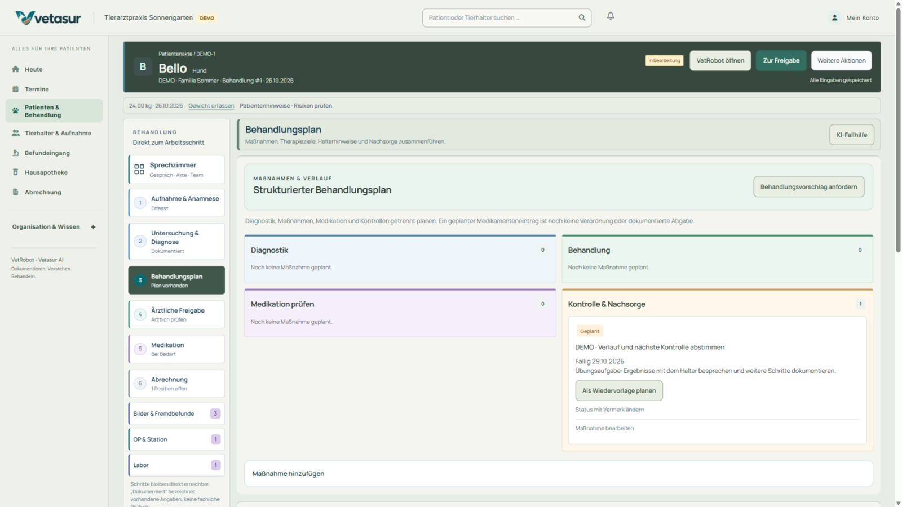This screenshot has width=902, height=507.
Task: Click the notification bell icon
Action: [611, 16]
